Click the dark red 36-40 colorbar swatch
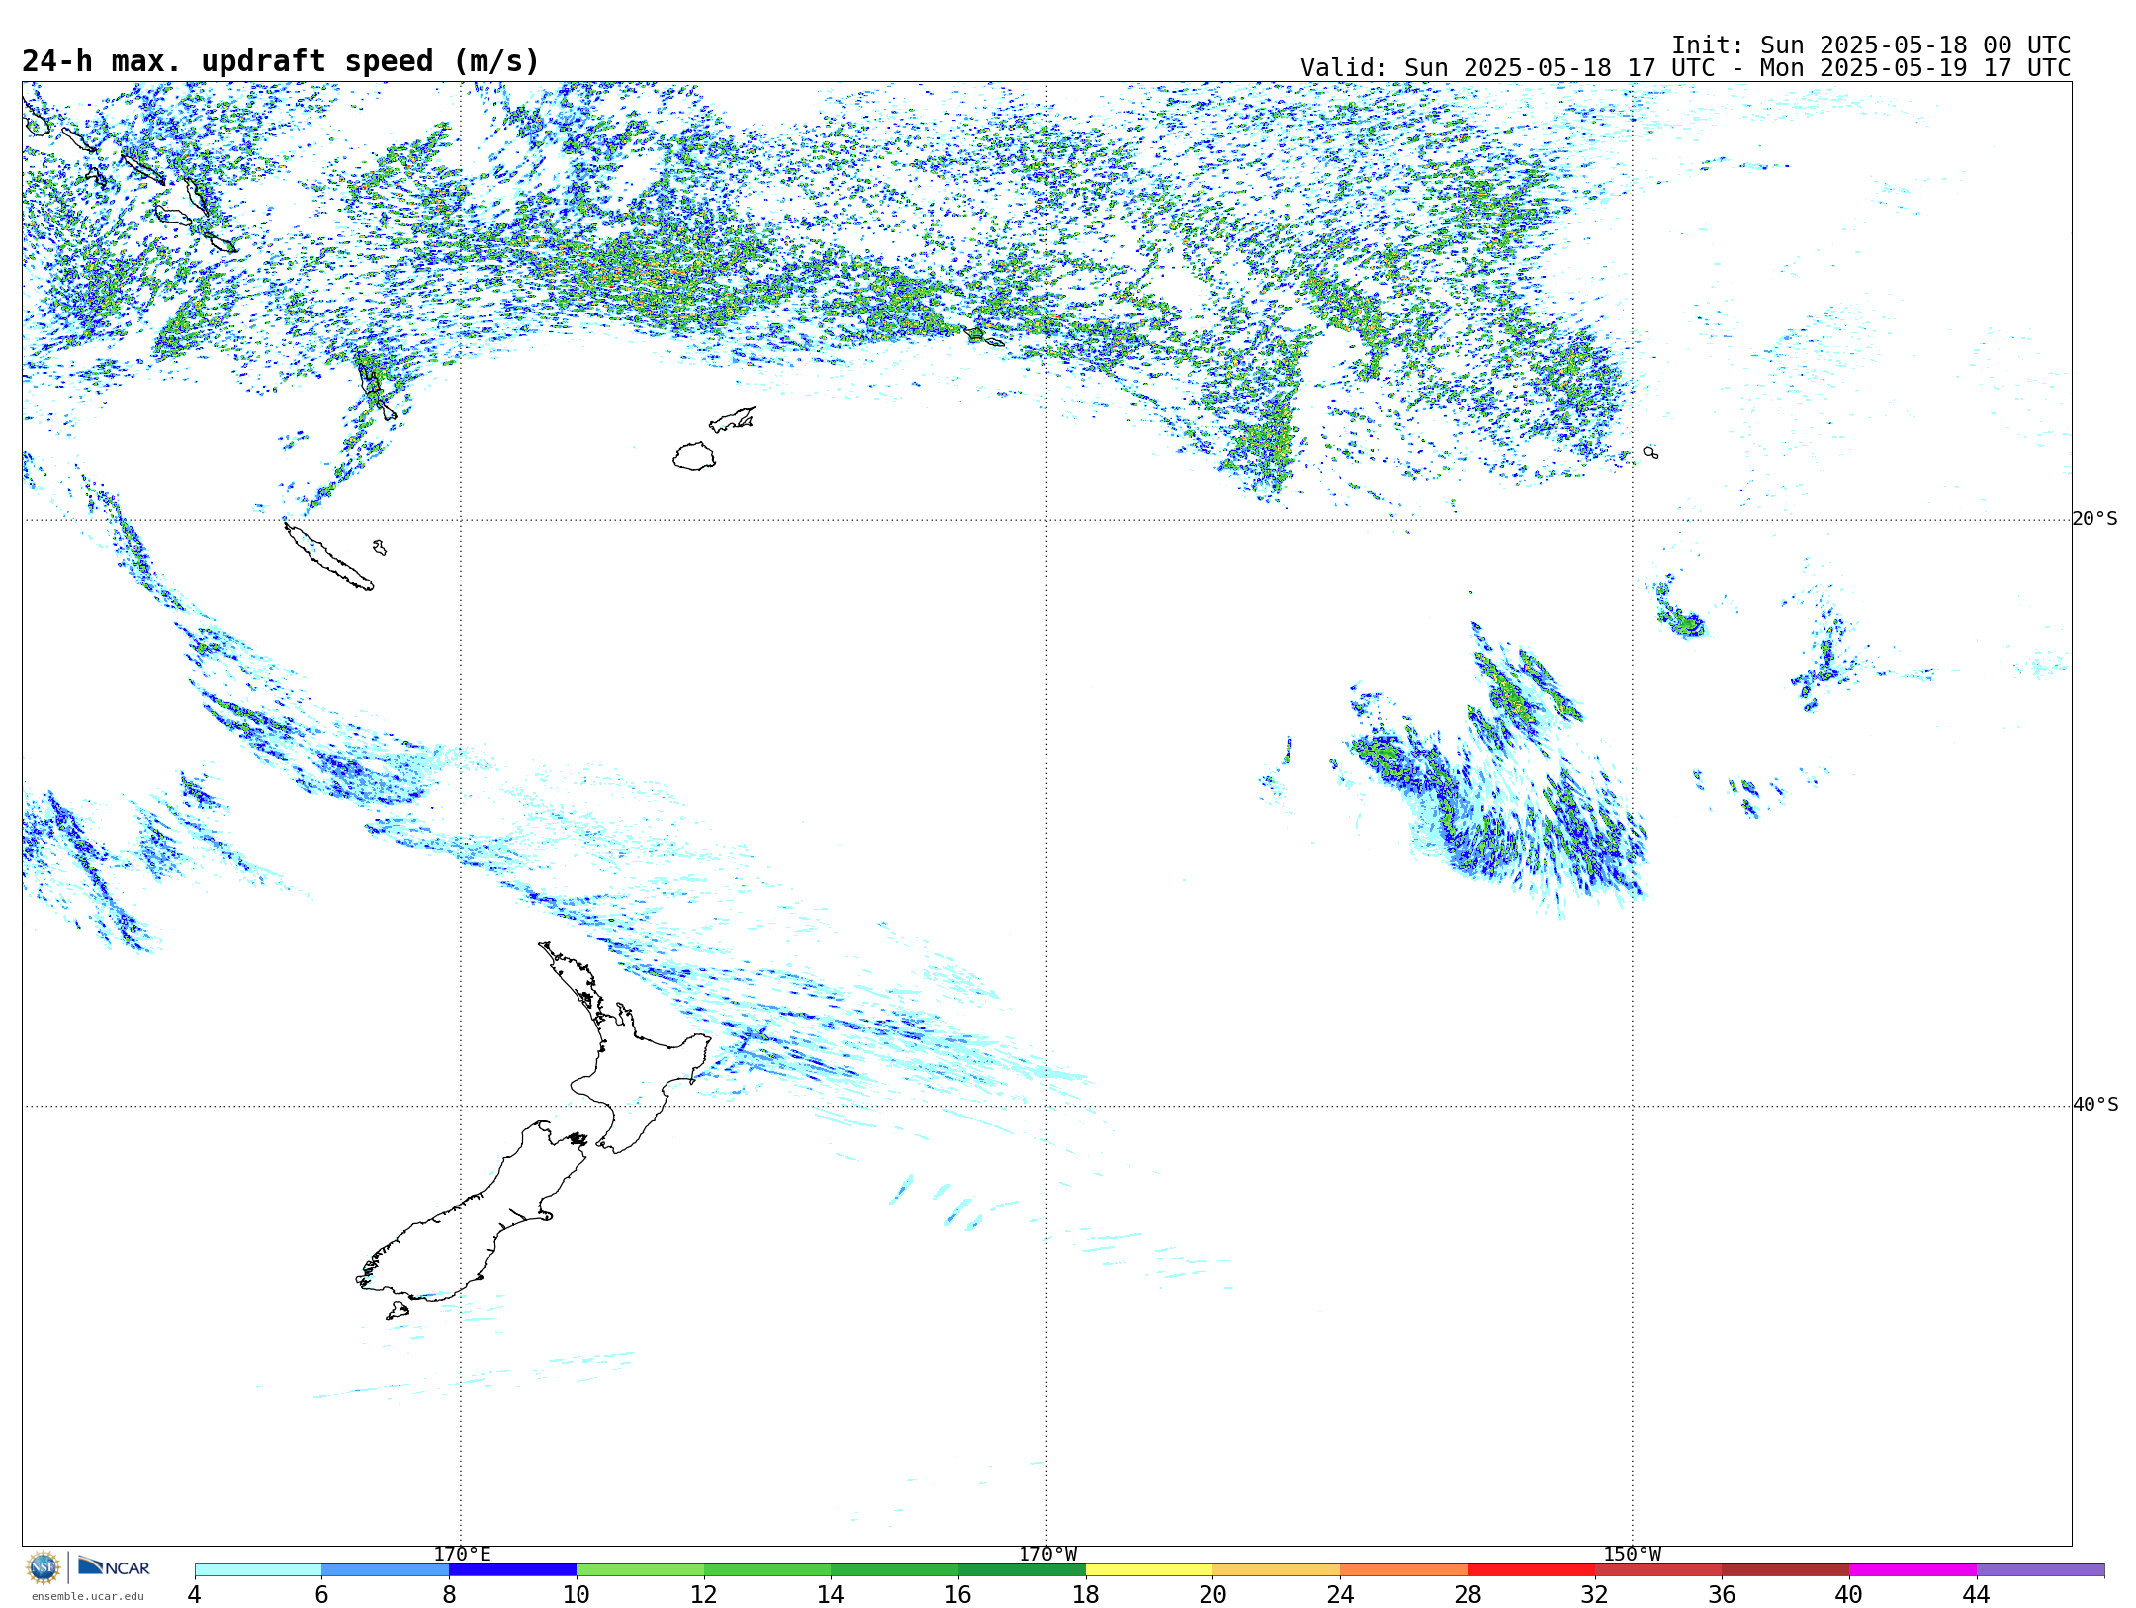This screenshot has height=1608, width=2136. 1785,1570
